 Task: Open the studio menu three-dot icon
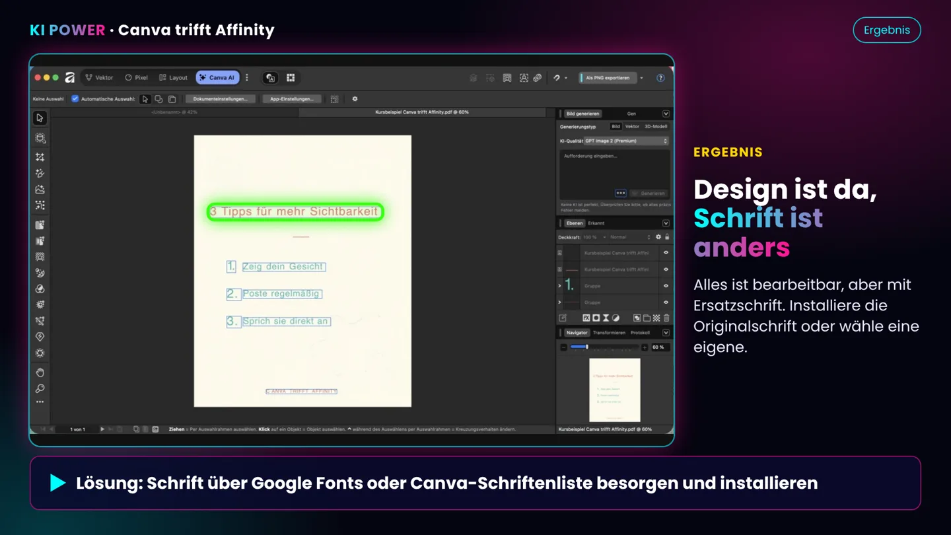tap(247, 78)
